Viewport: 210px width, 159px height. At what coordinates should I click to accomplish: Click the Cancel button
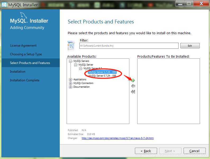(194, 151)
